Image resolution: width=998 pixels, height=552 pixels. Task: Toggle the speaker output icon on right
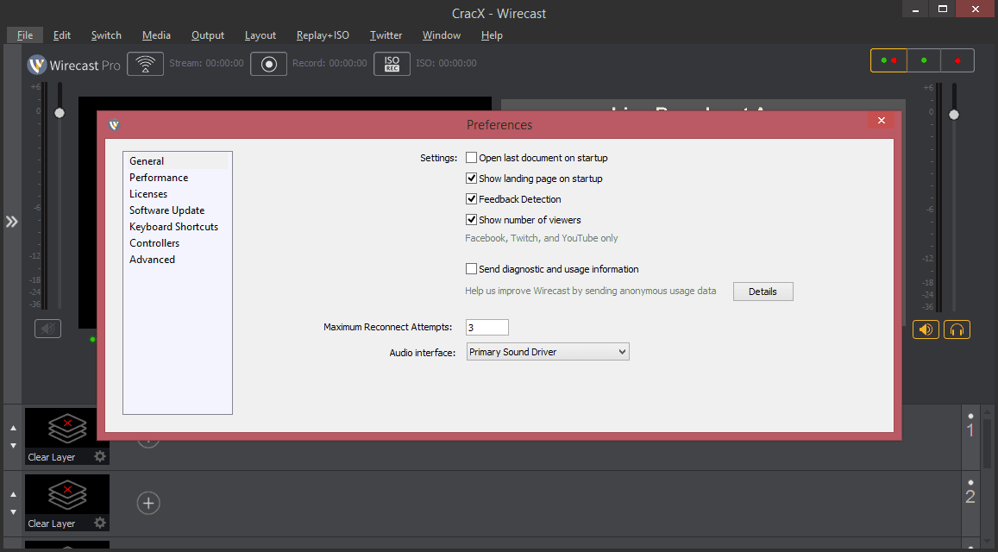click(x=926, y=329)
